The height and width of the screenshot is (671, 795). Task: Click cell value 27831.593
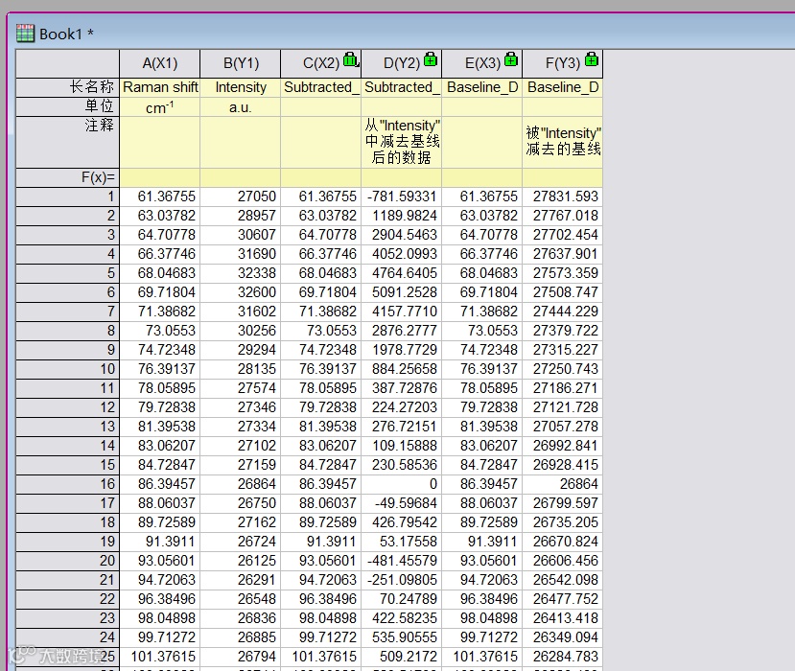click(563, 197)
